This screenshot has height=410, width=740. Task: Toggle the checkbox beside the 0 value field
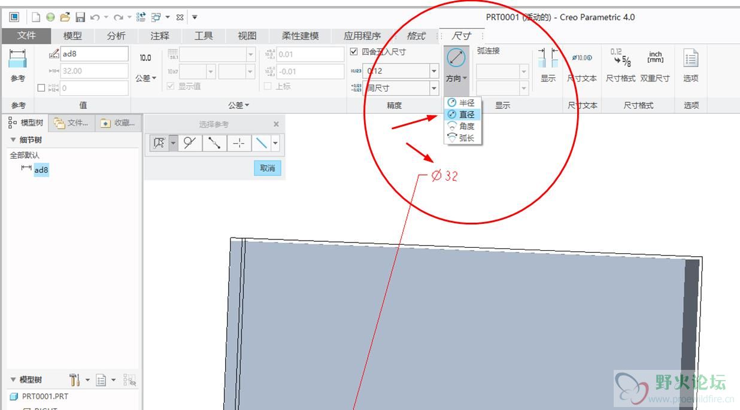click(x=41, y=88)
